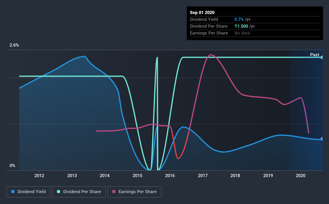Click the 2015 x-axis label
329x204 pixels.
(137, 175)
